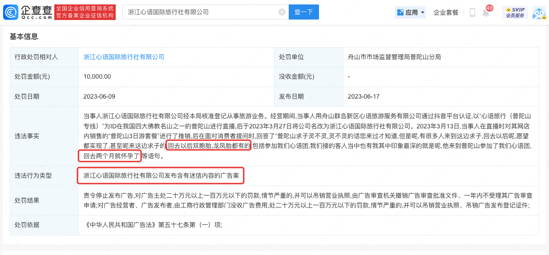Image resolution: width=549 pixels, height=255 pixels.
Task: Clear the search box with the X icon
Action: click(282, 12)
